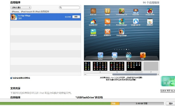Click the orange segment of the storage bar
Viewport: 175px width, 106px height.
point(115,103)
